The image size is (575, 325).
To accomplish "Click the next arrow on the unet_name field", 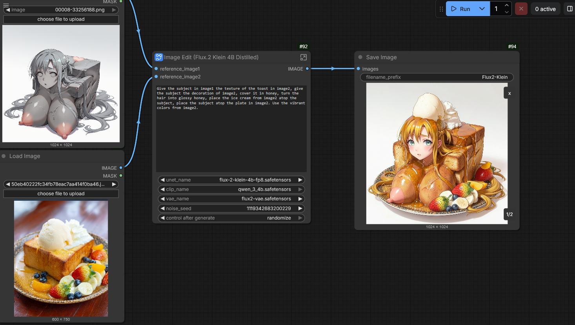I will coord(300,180).
